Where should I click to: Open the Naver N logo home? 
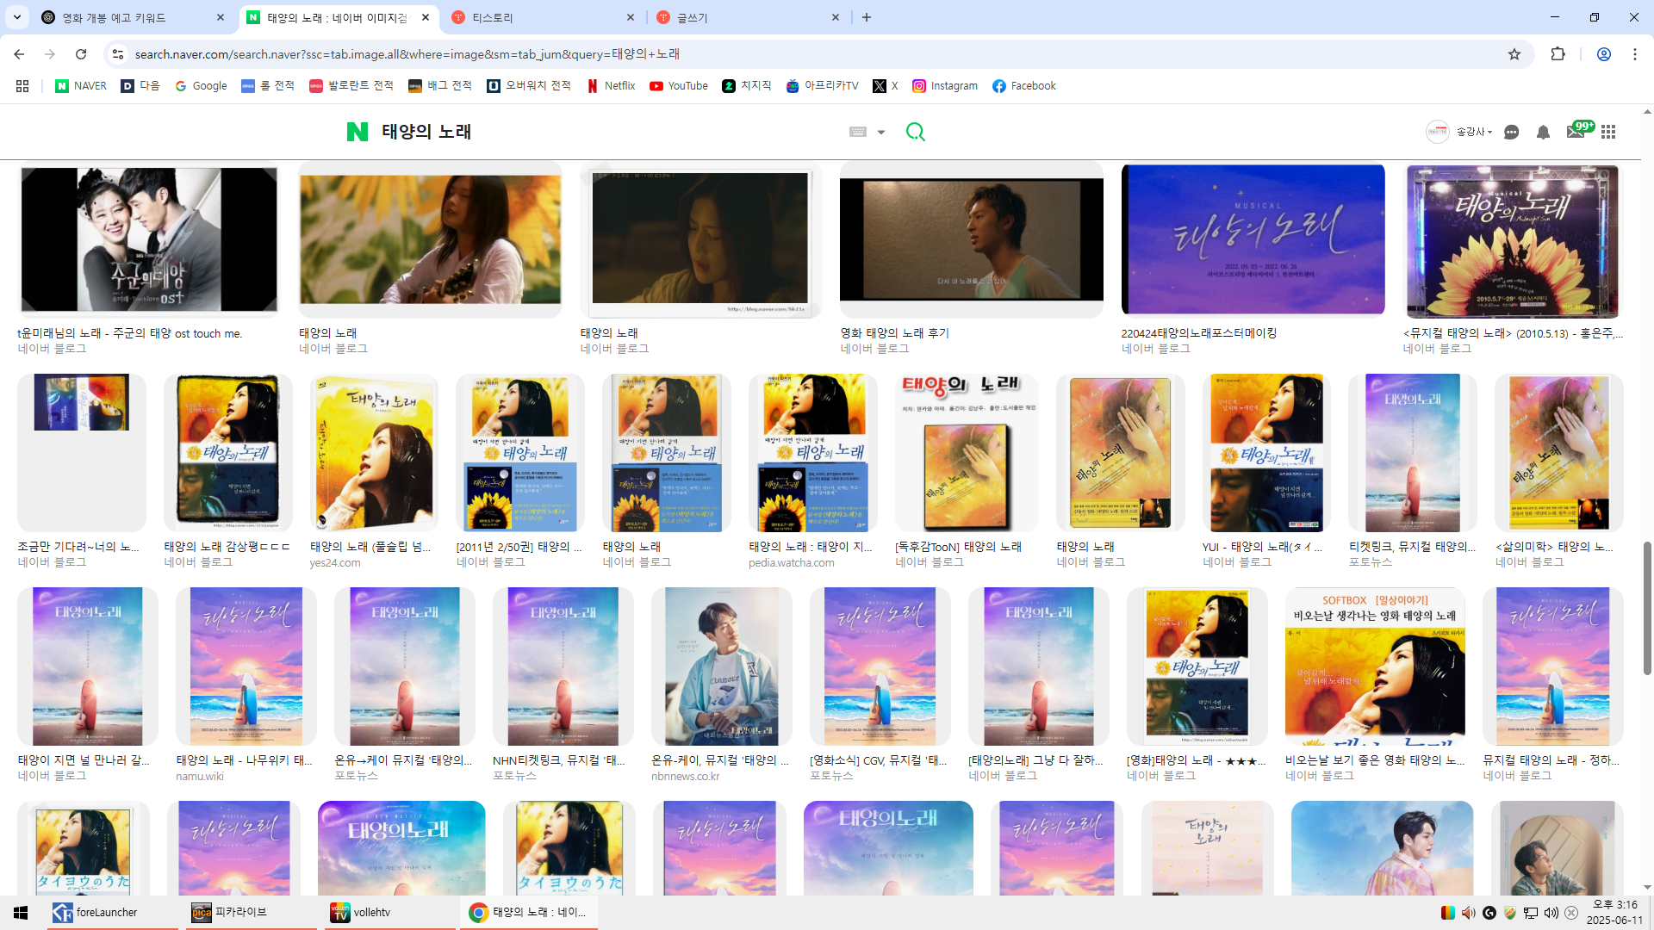tap(358, 132)
